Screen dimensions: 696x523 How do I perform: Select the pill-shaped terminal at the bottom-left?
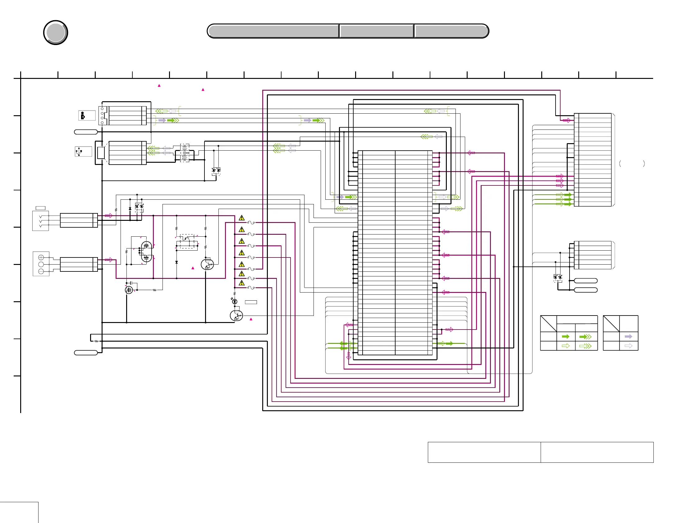point(86,353)
